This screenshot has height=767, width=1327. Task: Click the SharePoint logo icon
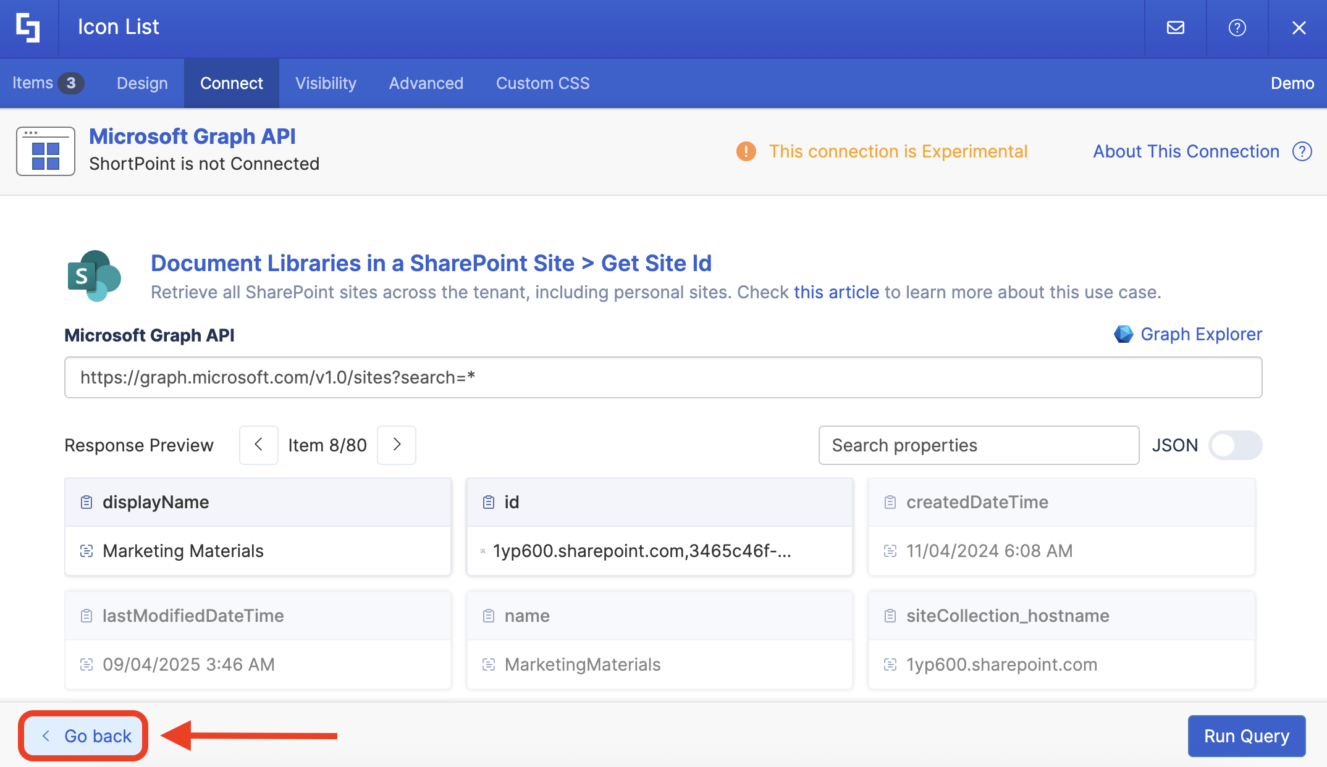[x=94, y=276]
